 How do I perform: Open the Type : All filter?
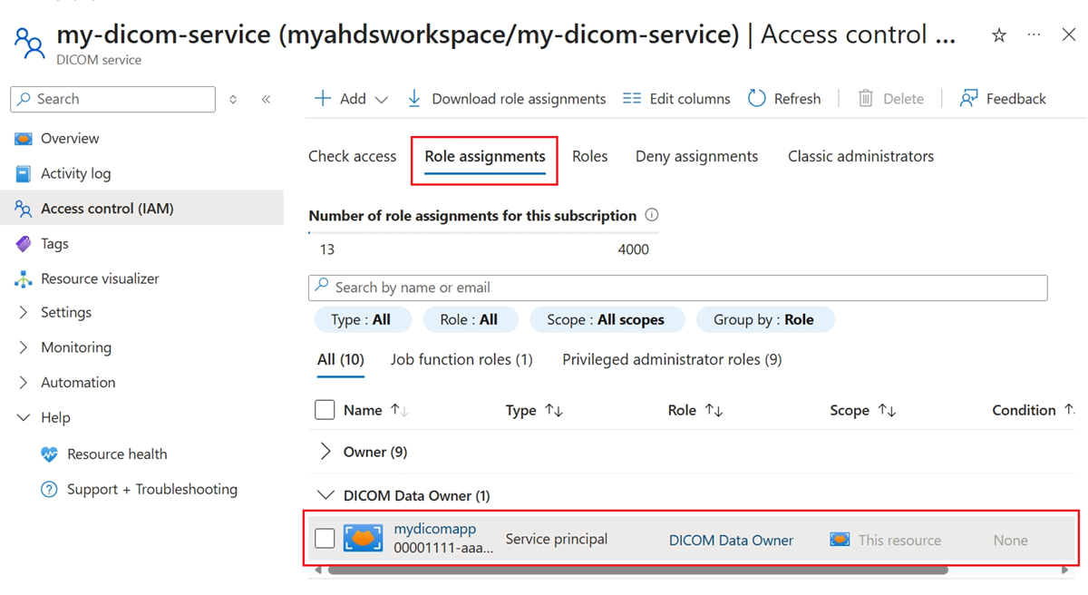[x=362, y=319]
